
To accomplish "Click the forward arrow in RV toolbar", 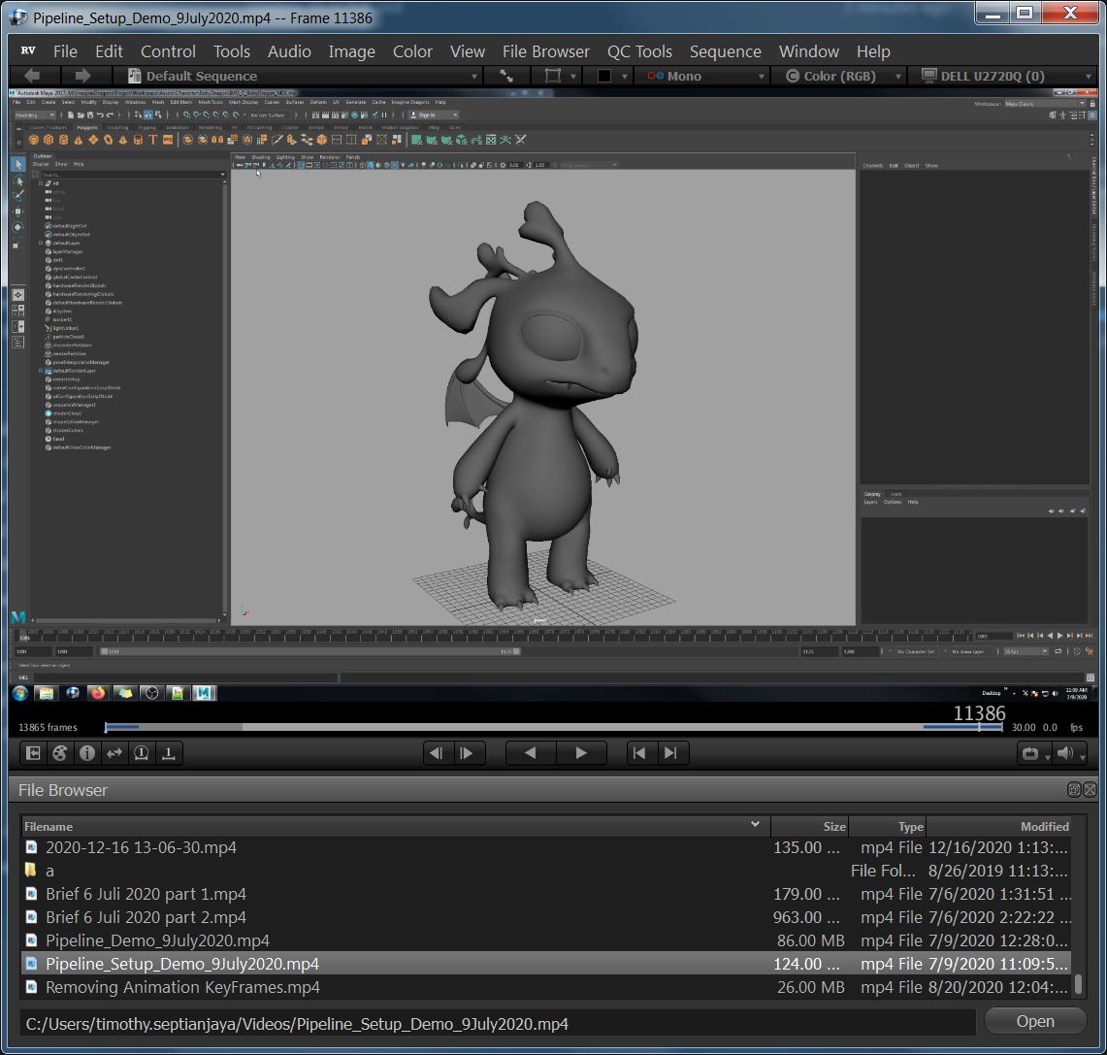I will click(x=82, y=76).
